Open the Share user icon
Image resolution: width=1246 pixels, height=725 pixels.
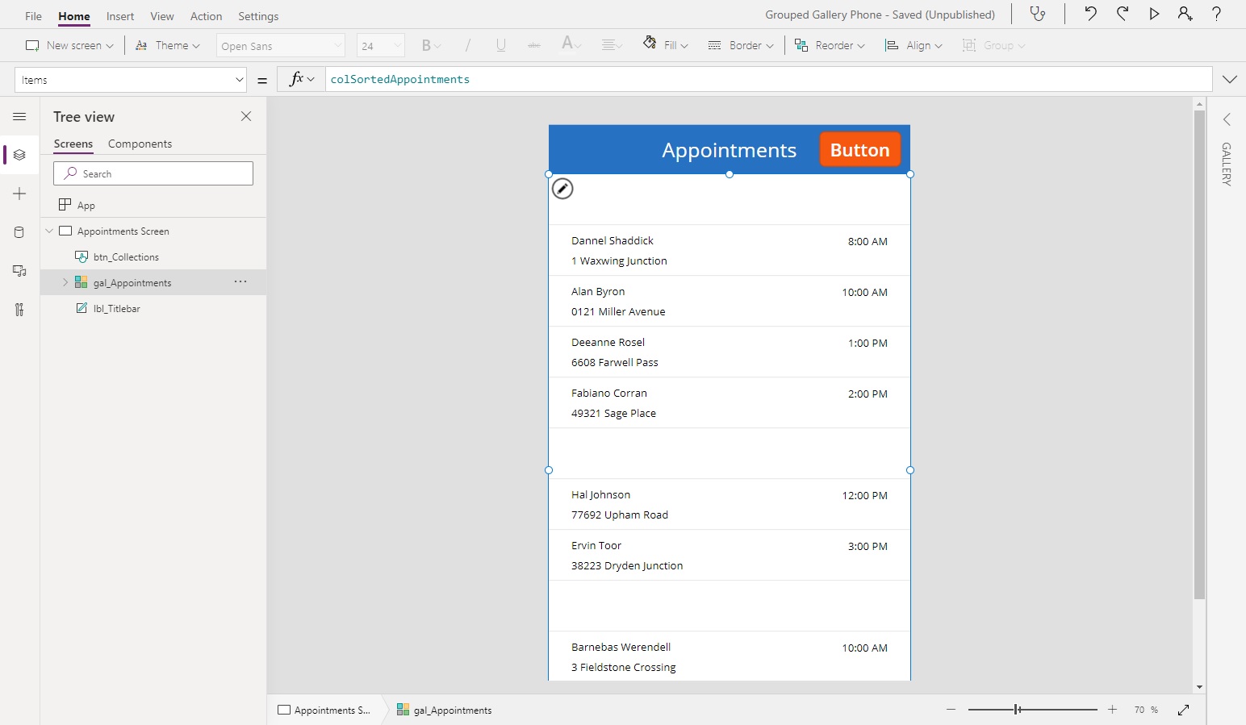pos(1185,14)
